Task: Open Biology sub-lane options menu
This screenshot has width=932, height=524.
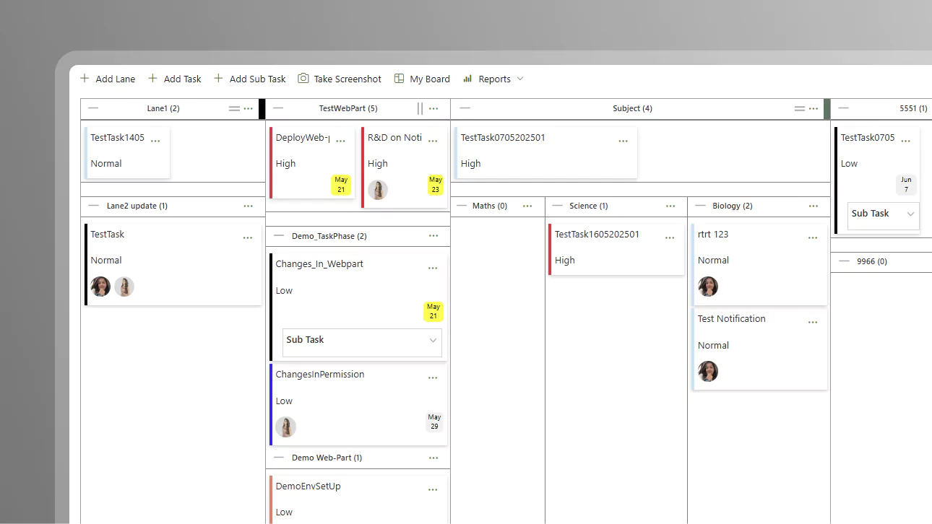Action: pos(814,206)
